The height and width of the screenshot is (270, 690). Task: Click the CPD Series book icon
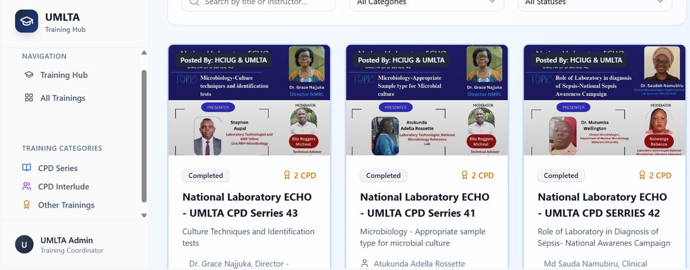[27, 168]
